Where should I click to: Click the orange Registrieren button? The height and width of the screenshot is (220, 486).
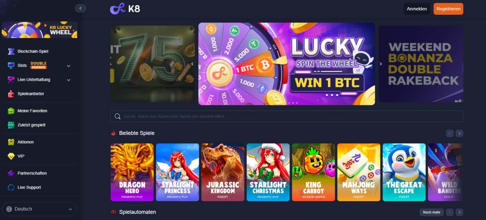[448, 9]
